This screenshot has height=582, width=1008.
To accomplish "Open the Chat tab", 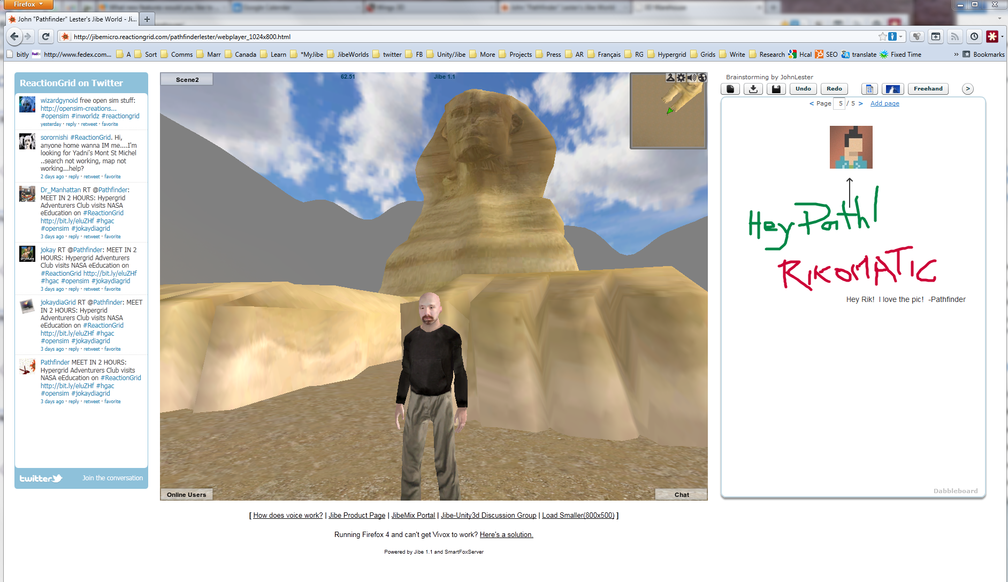I will tap(681, 495).
